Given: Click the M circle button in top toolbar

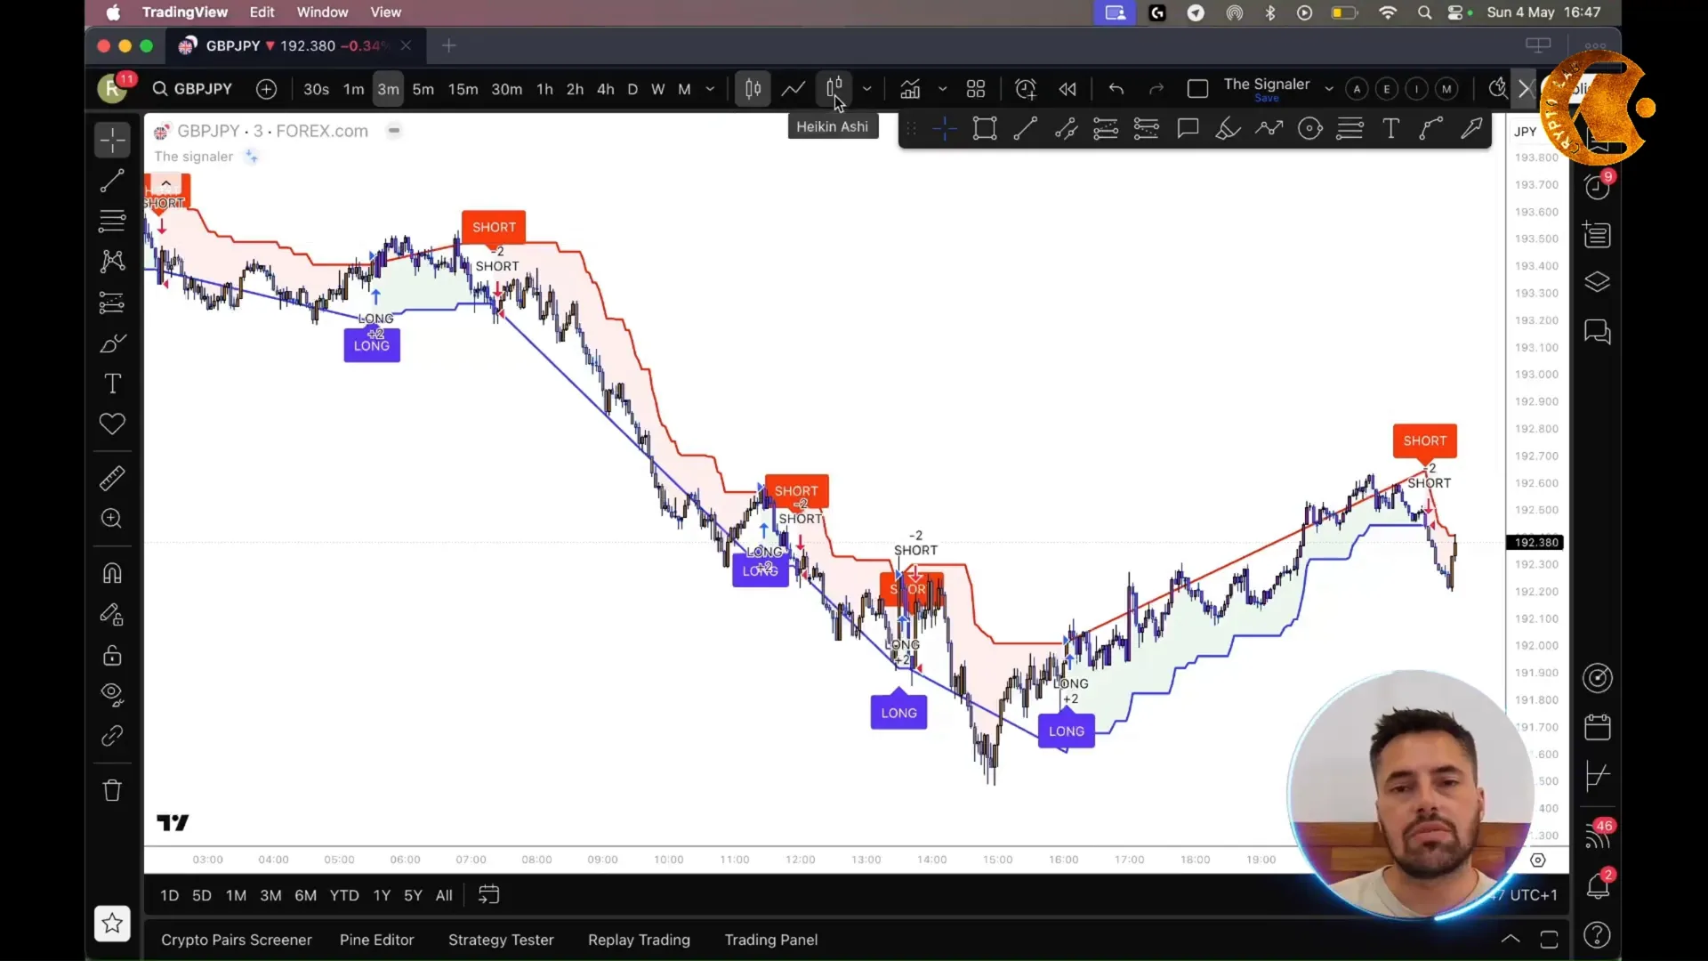Looking at the screenshot, I should 1446,89.
